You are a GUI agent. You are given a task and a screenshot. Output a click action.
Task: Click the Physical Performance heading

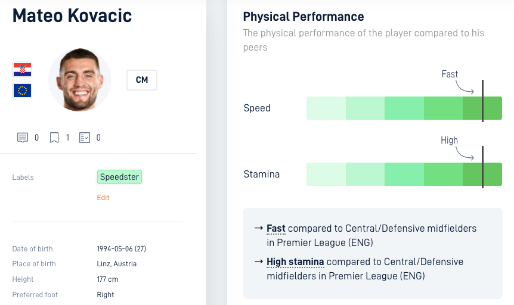(x=304, y=17)
